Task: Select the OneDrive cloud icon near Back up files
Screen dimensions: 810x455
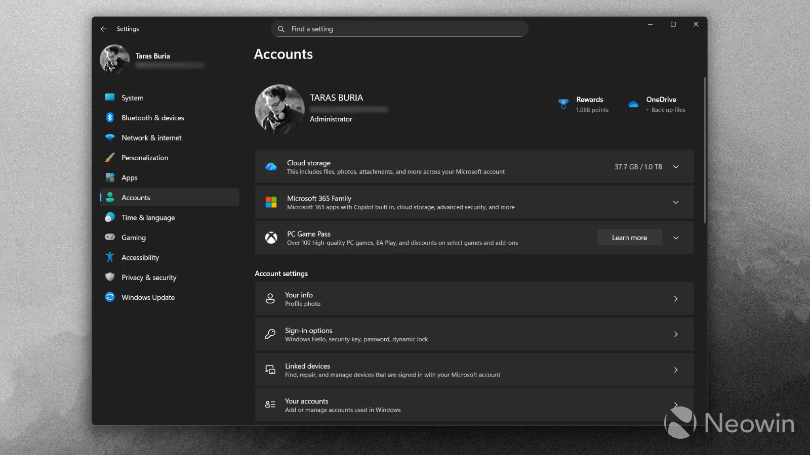Action: (633, 104)
